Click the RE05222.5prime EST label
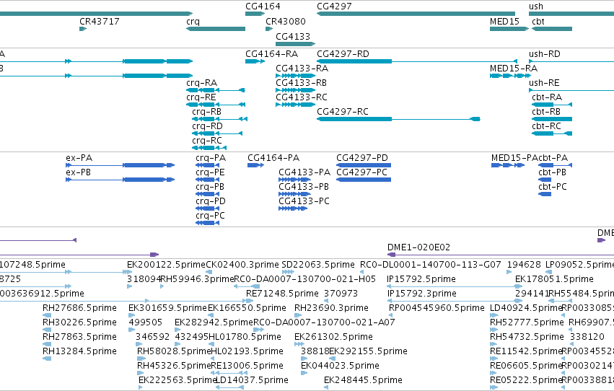 [x=526, y=380]
